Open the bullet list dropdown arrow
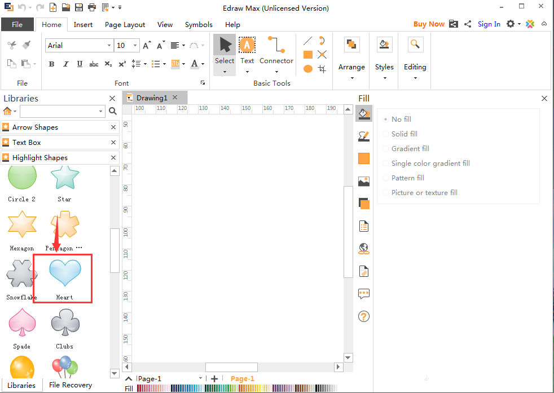The width and height of the screenshot is (554, 393). tap(164, 64)
